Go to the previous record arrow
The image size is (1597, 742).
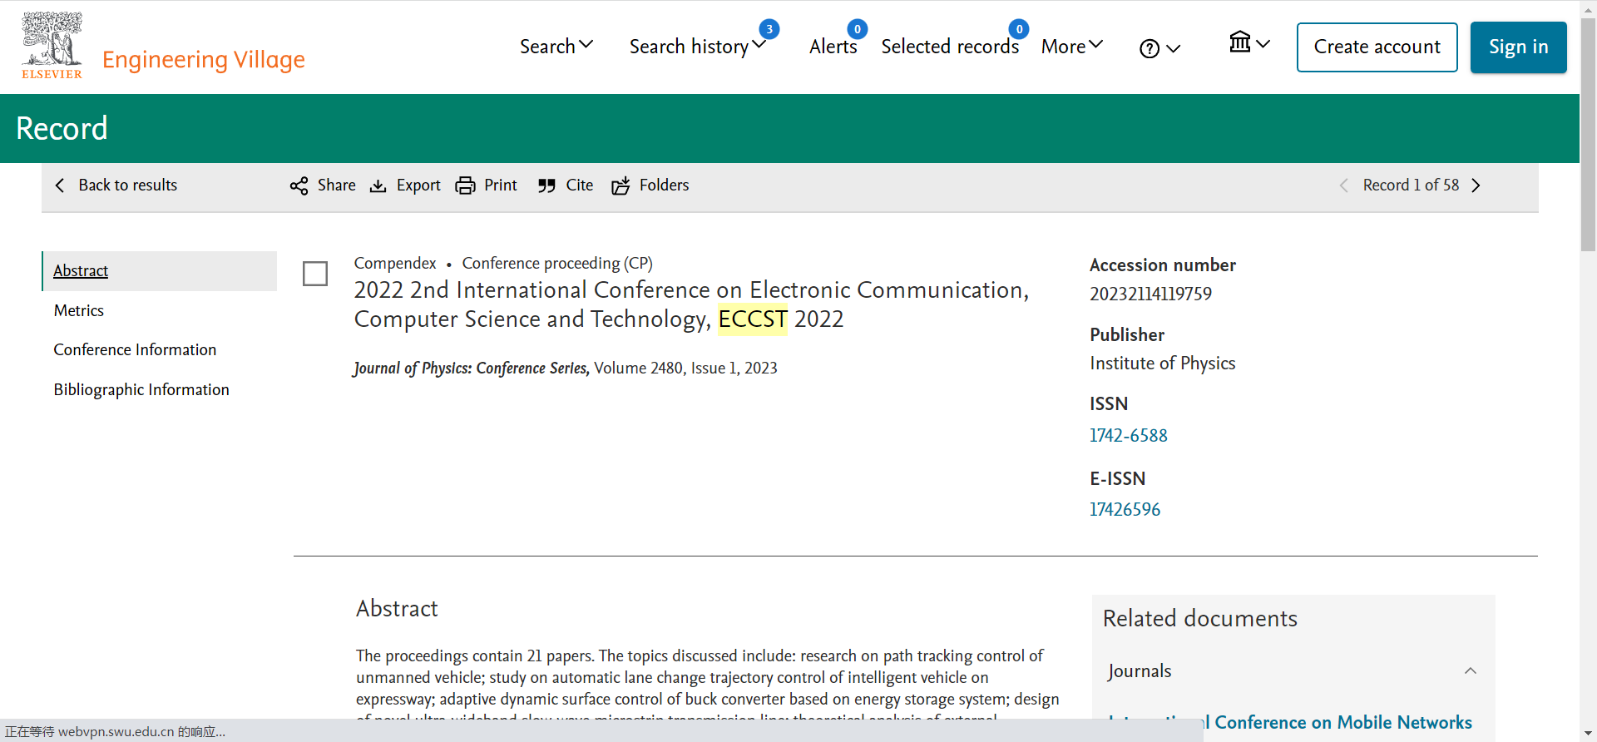[x=1343, y=185]
